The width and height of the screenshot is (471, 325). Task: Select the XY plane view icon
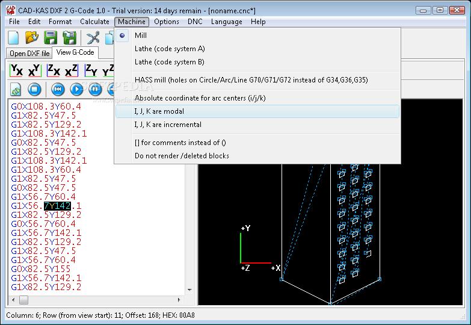coord(34,71)
